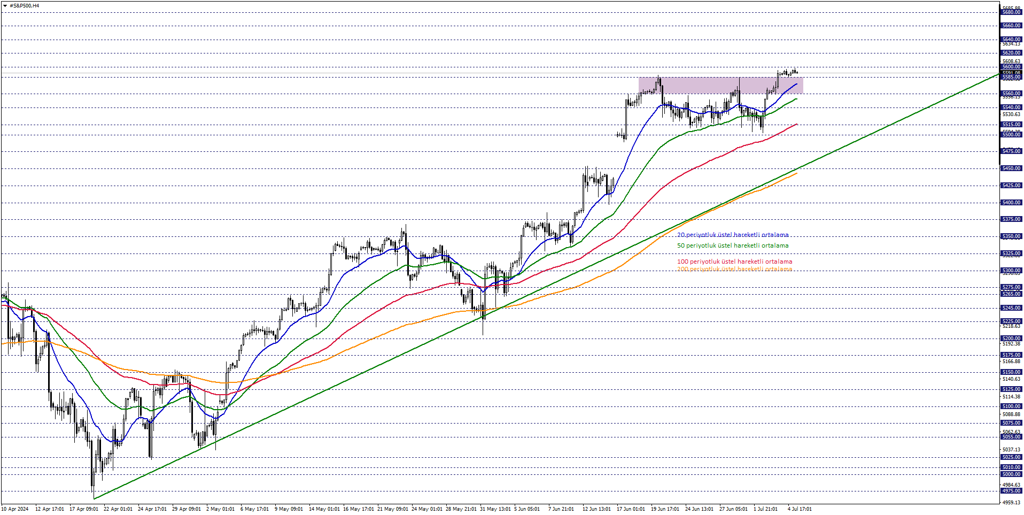Click the small triangle beside #S&P500,H4
The image size is (1024, 515).
[x=5, y=6]
